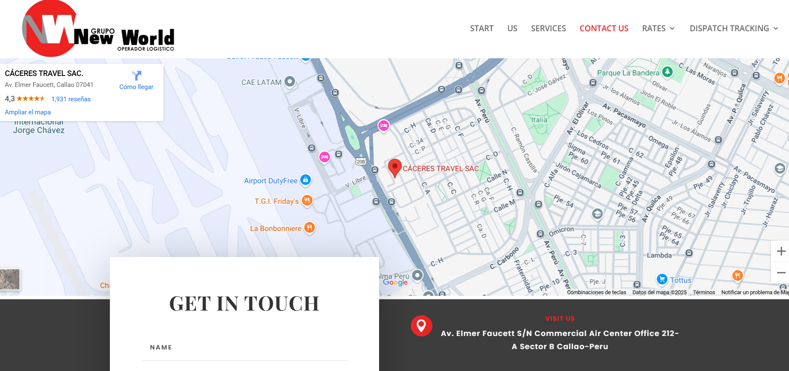Image resolution: width=789 pixels, height=371 pixels.
Task: Go to the US page
Action: 512,28
